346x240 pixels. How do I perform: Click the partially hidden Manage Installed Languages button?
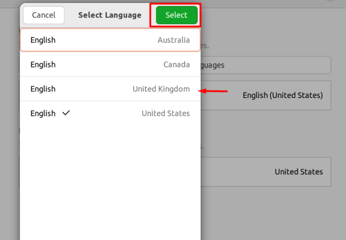pos(266,65)
